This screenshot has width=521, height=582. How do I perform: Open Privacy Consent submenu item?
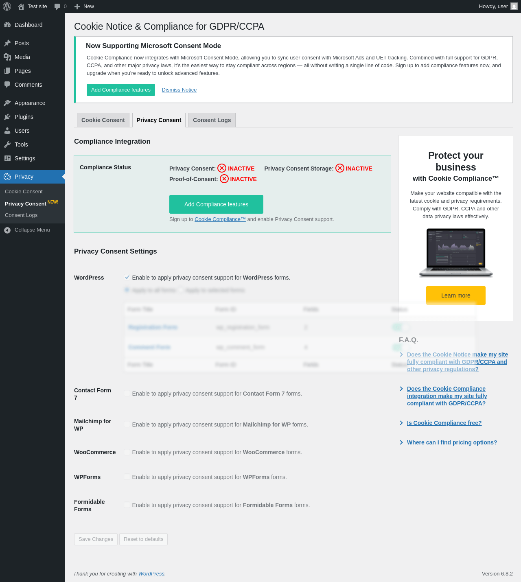[26, 204]
